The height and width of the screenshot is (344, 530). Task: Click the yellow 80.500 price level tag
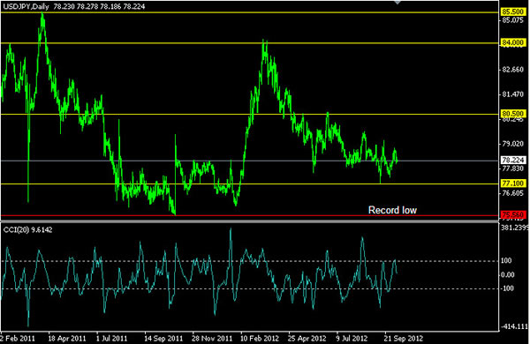[x=512, y=114]
